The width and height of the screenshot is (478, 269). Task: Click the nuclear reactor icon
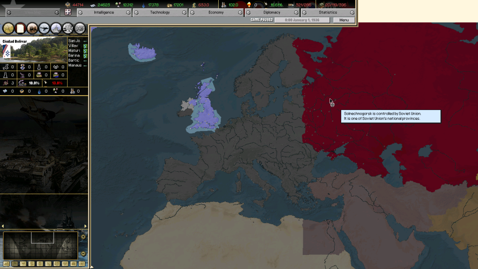56,66
